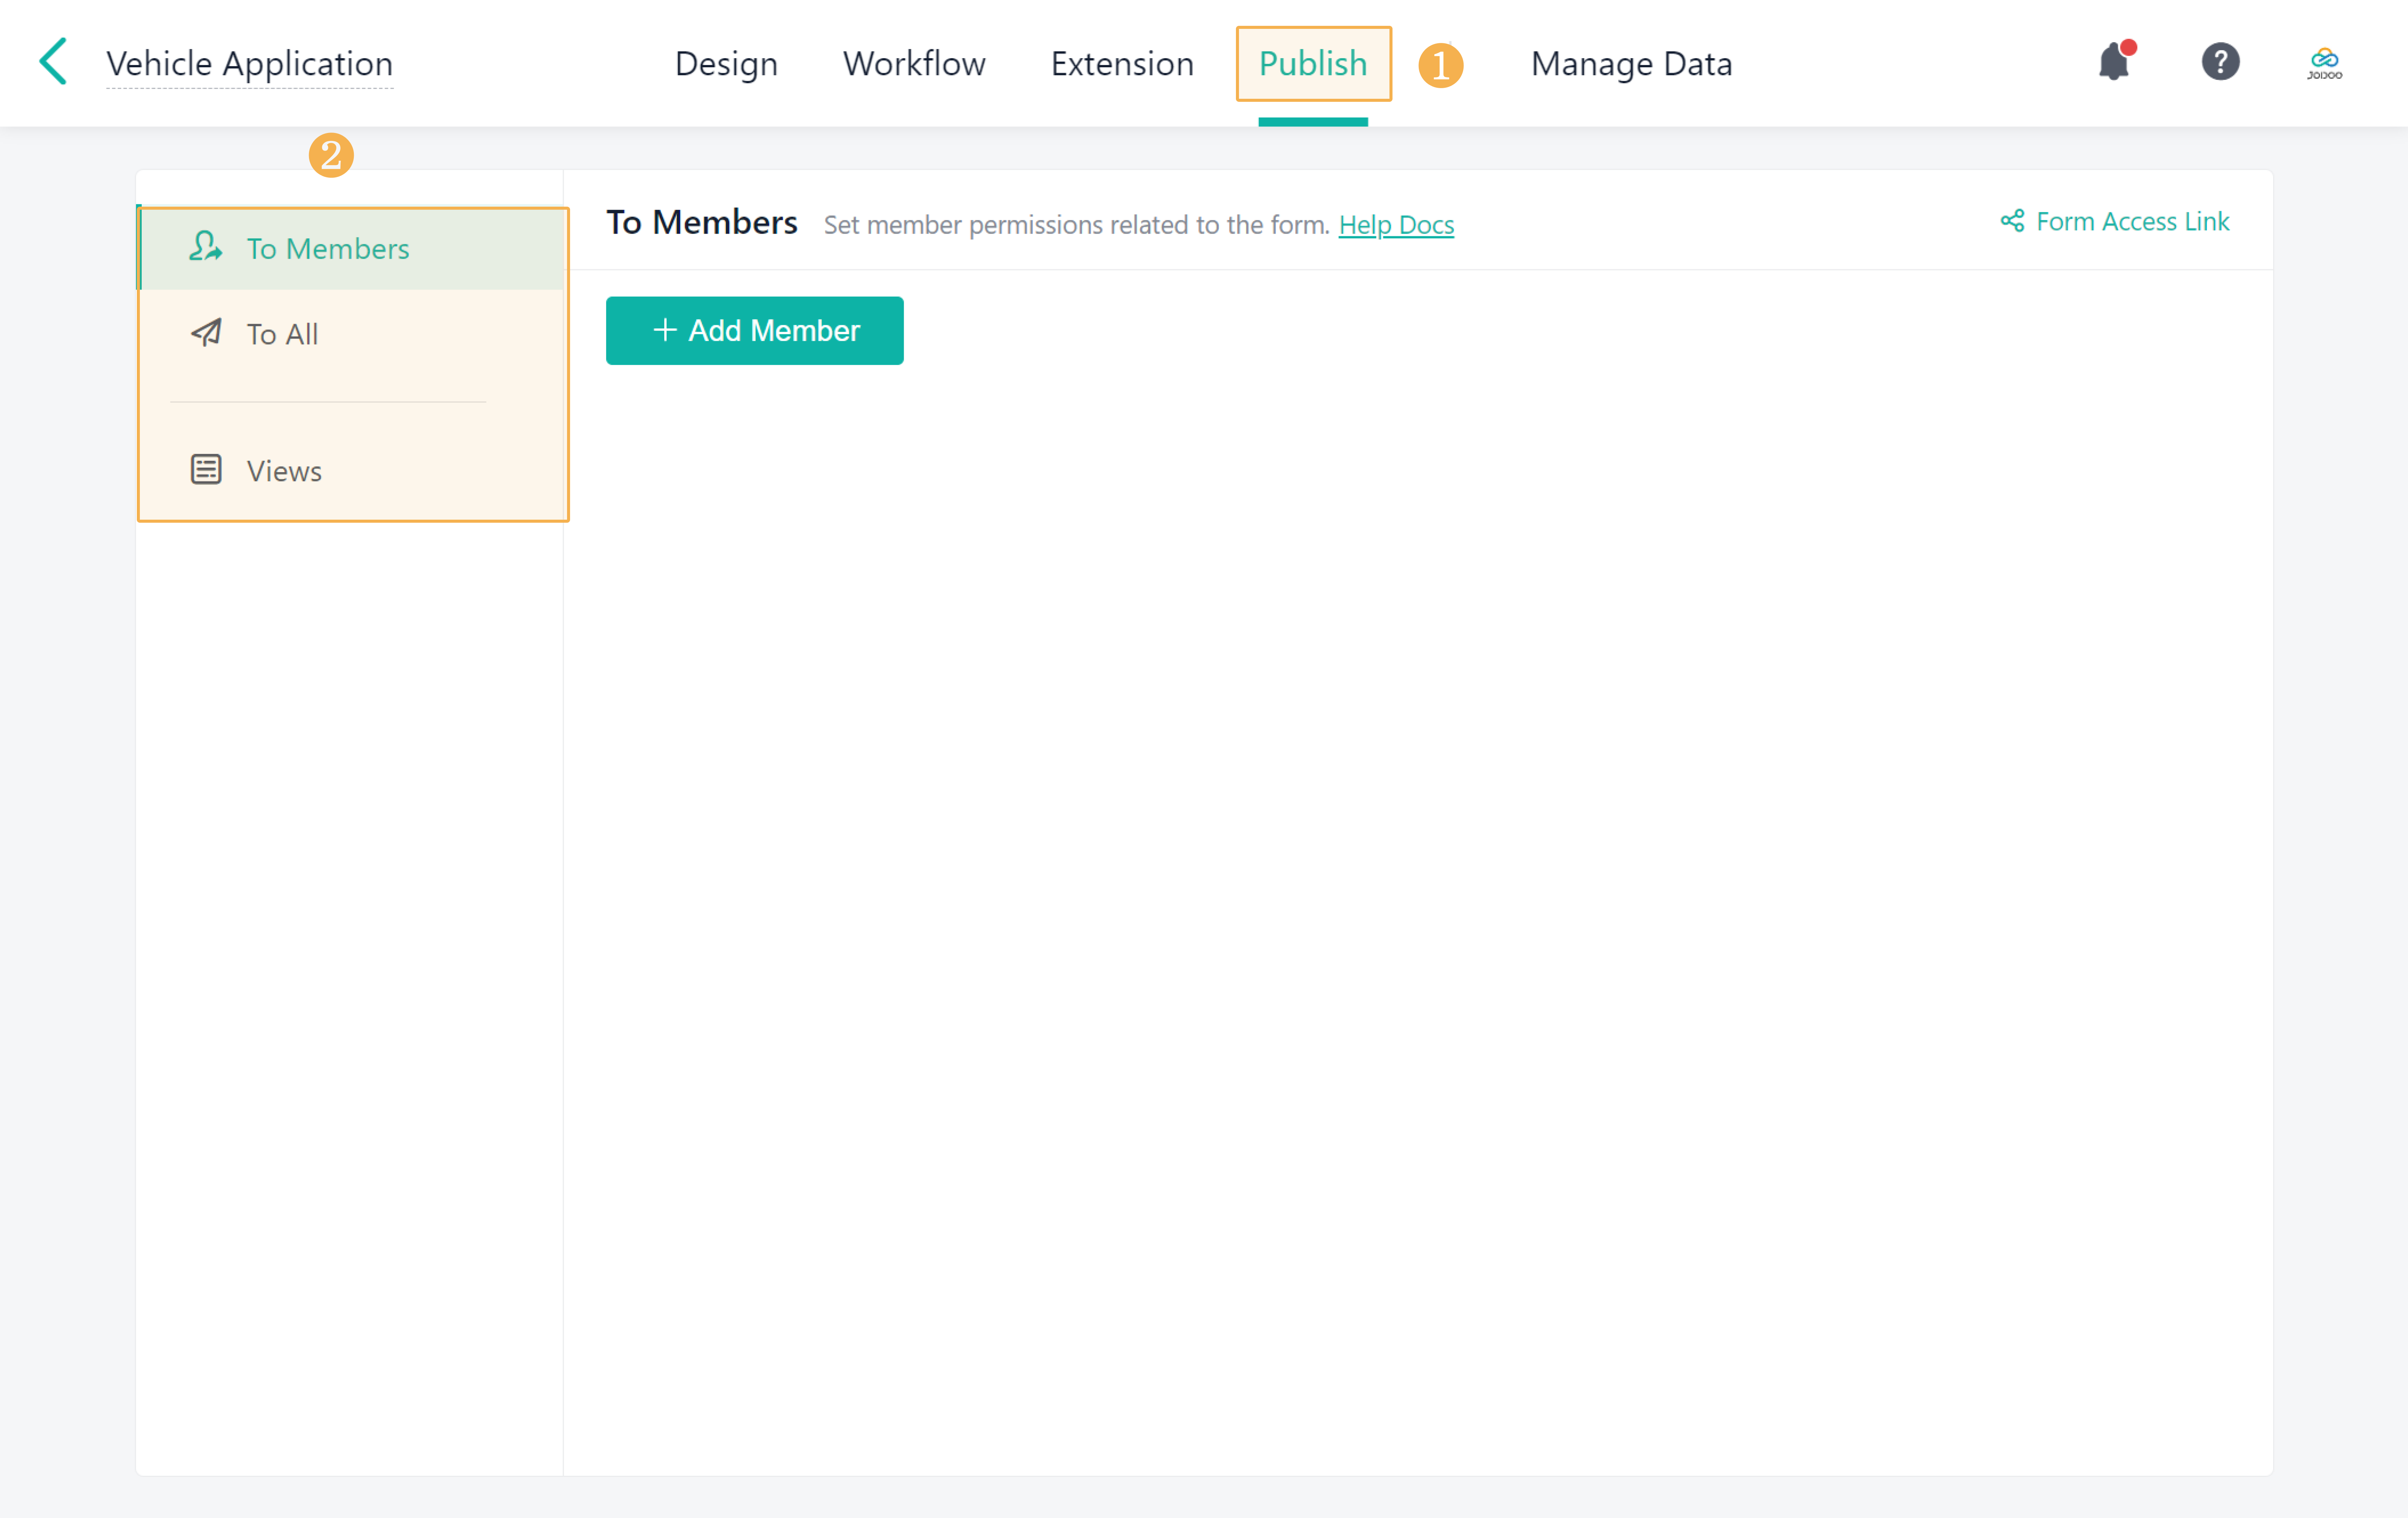Open Views in the sidebar
The image size is (2408, 1518).
[284, 471]
